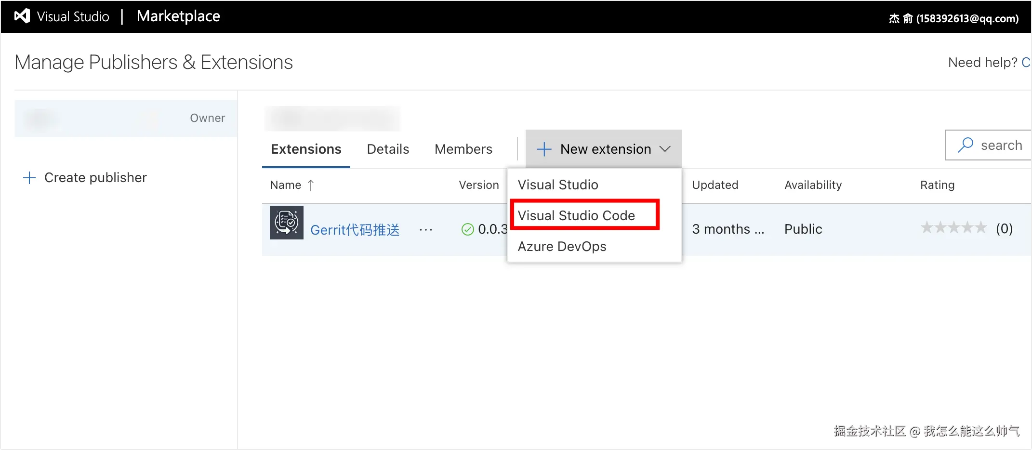
Task: Sort by the Updated column header
Action: pos(715,185)
